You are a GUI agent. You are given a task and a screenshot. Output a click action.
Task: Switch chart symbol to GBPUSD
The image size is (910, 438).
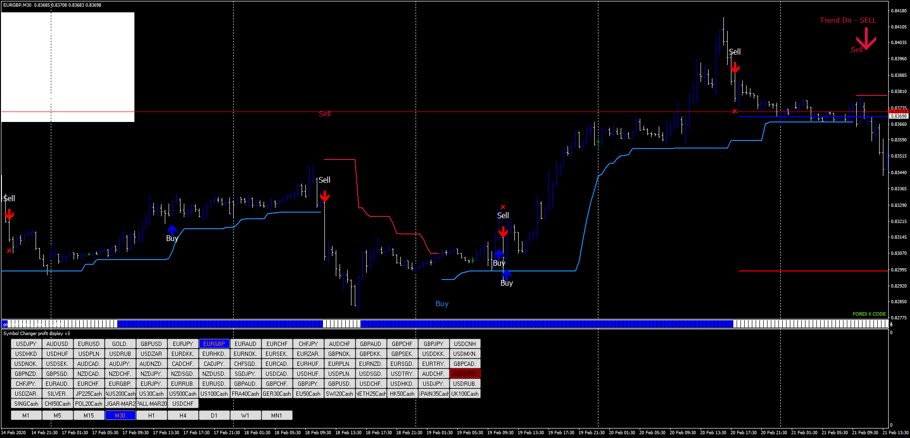coord(151,344)
